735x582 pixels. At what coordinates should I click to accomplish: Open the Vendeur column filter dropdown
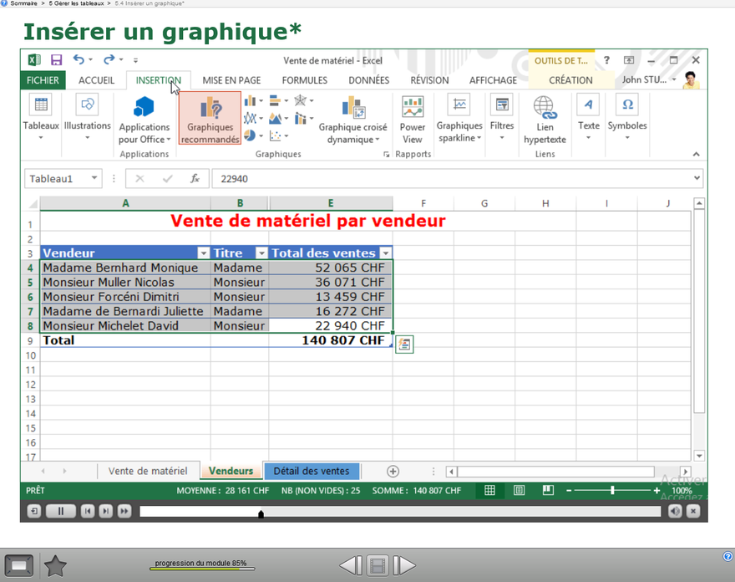pos(203,253)
